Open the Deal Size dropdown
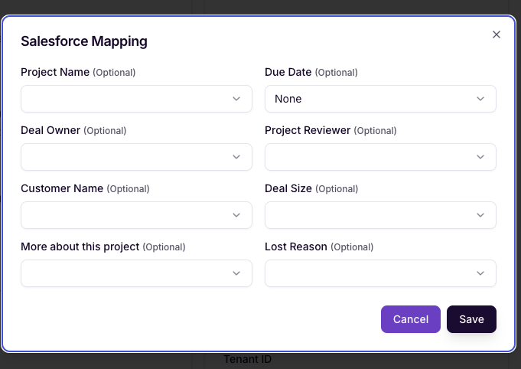 tap(380, 215)
